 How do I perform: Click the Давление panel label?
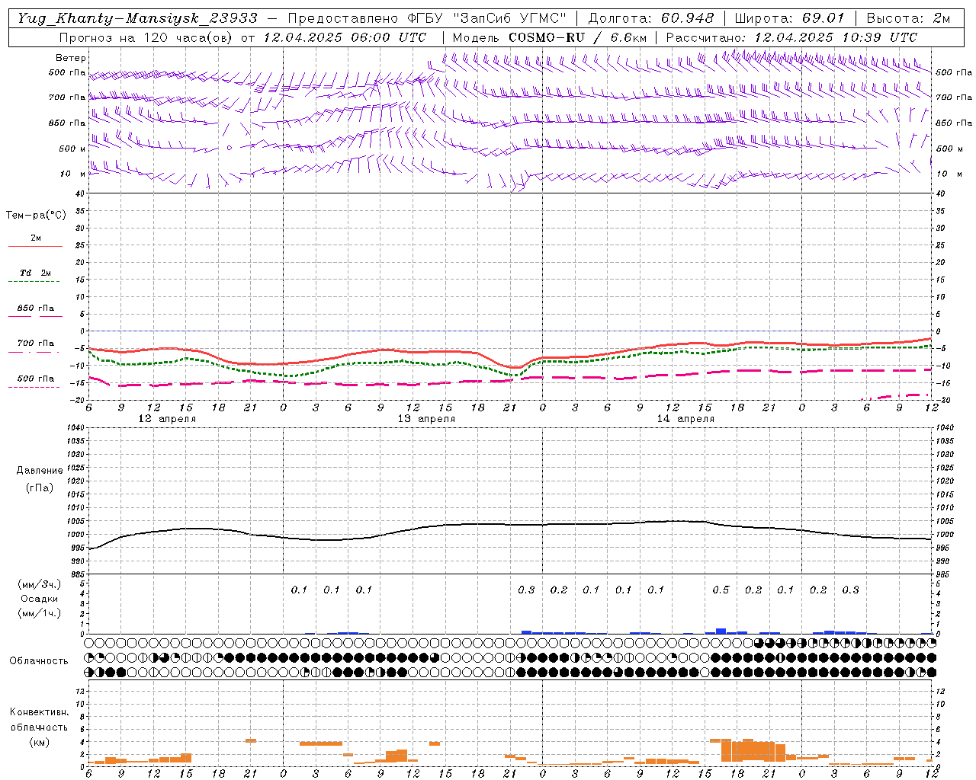pos(40,471)
